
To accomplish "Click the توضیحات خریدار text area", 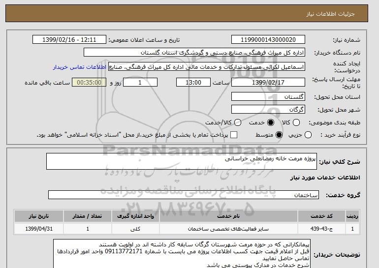I will point(182,254).
